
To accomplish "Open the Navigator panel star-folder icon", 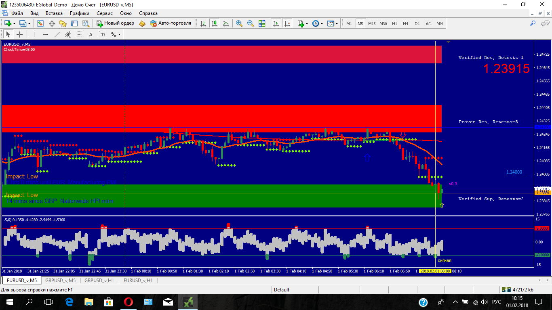I will pyautogui.click(x=63, y=23).
